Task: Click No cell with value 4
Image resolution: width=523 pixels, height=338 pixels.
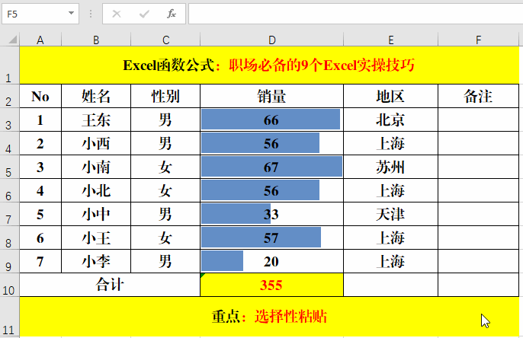Action: point(40,191)
